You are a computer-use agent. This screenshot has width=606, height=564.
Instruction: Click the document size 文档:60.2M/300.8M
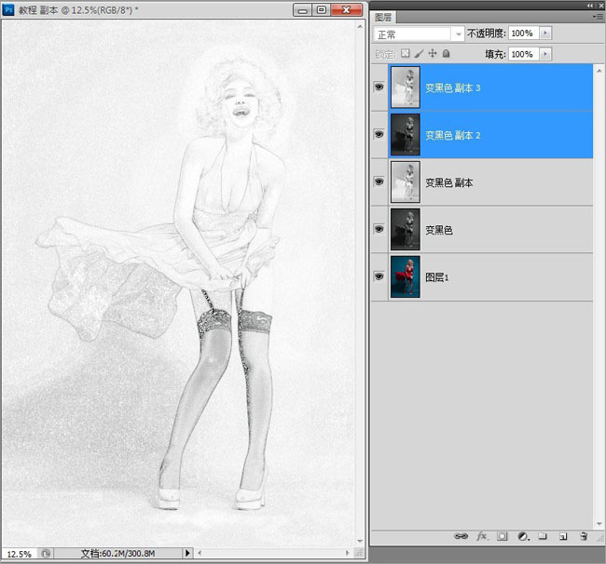[117, 554]
